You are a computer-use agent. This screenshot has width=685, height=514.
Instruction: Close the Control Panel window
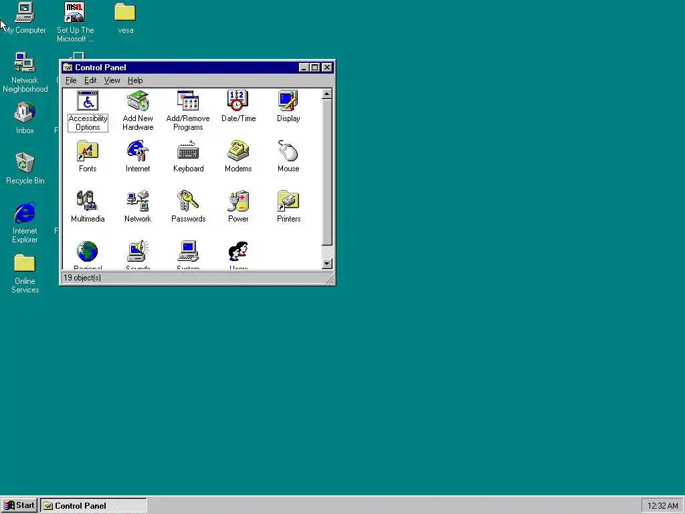[326, 68]
